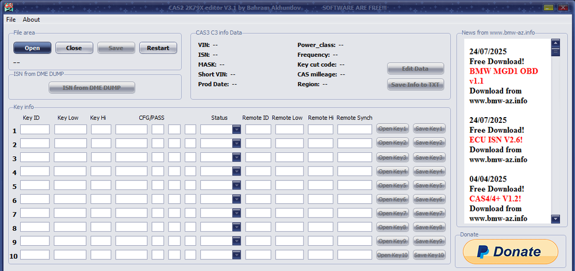Image resolution: width=575 pixels, height=271 pixels.
Task: Open the About menu
Action: tap(31, 20)
